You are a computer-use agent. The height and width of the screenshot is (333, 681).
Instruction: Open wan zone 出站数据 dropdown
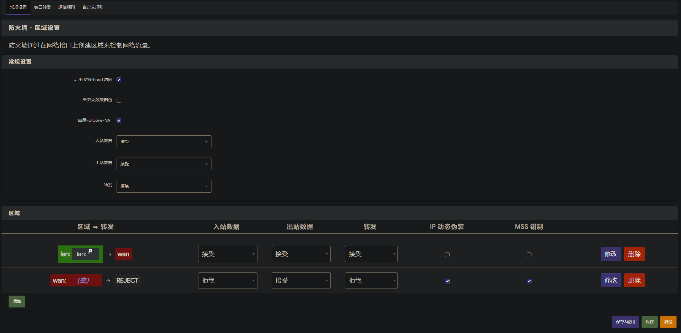click(301, 280)
